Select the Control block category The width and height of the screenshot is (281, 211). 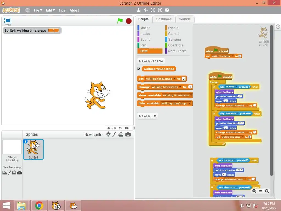point(173,34)
